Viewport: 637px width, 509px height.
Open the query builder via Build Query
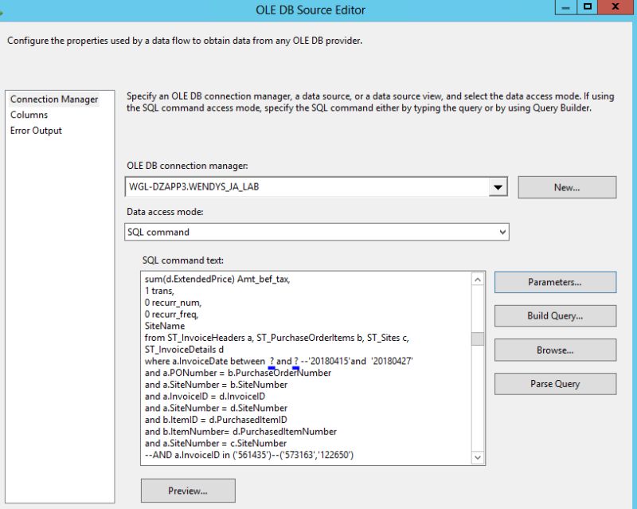pos(555,316)
